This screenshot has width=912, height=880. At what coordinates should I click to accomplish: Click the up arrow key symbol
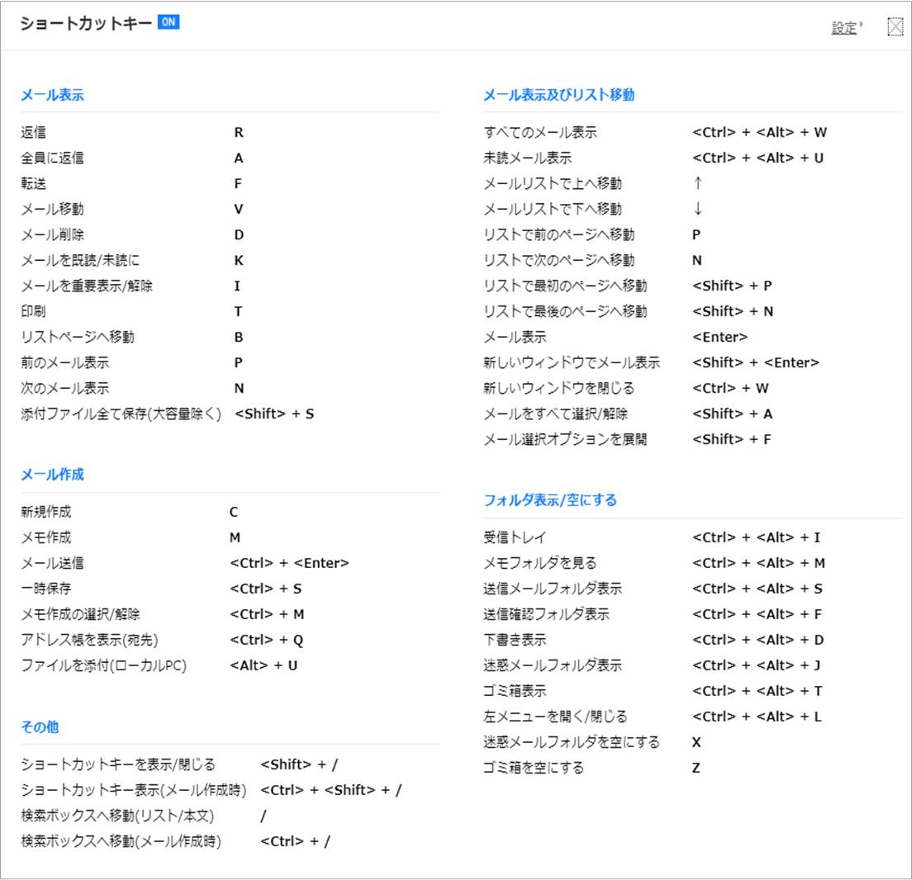click(698, 183)
